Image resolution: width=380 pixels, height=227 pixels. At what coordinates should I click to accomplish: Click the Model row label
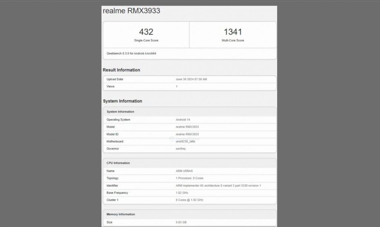(111, 127)
